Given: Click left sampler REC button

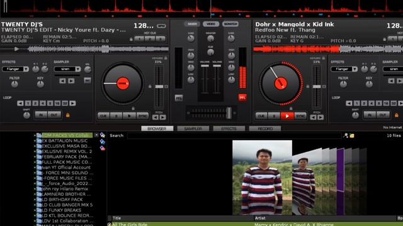Looking at the screenshot, I should click(x=88, y=81).
